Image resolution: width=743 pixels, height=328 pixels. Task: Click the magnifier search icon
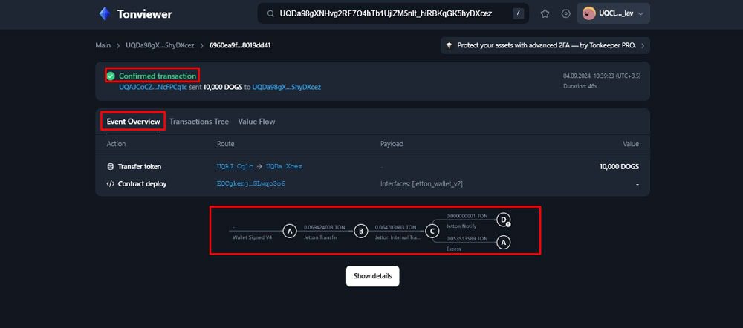270,13
